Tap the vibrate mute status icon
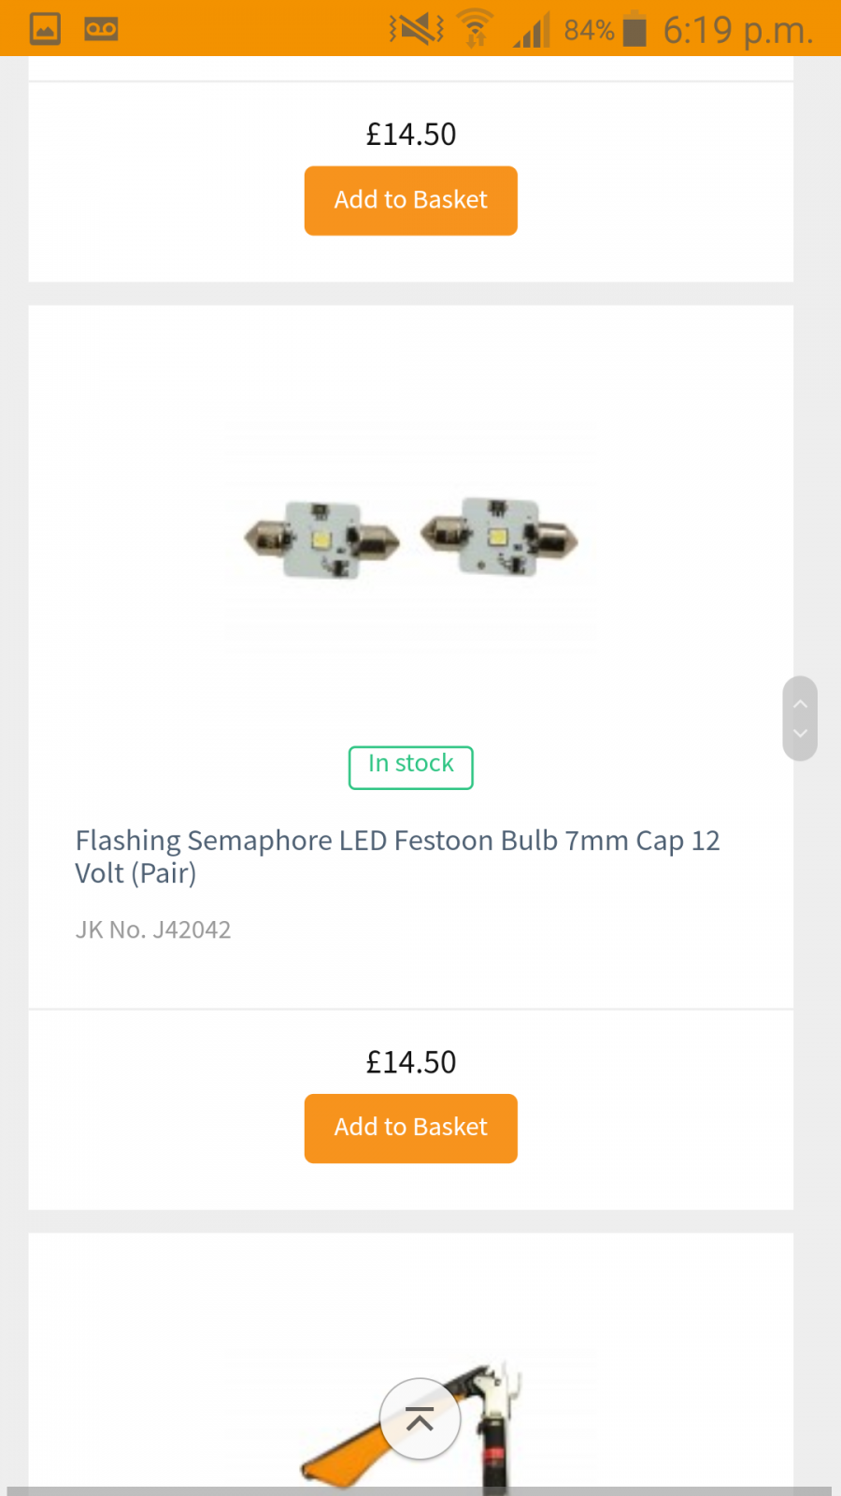This screenshot has width=841, height=1496. [417, 29]
